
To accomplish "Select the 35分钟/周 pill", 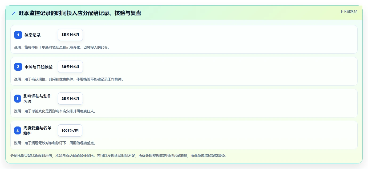I will pos(70,35).
